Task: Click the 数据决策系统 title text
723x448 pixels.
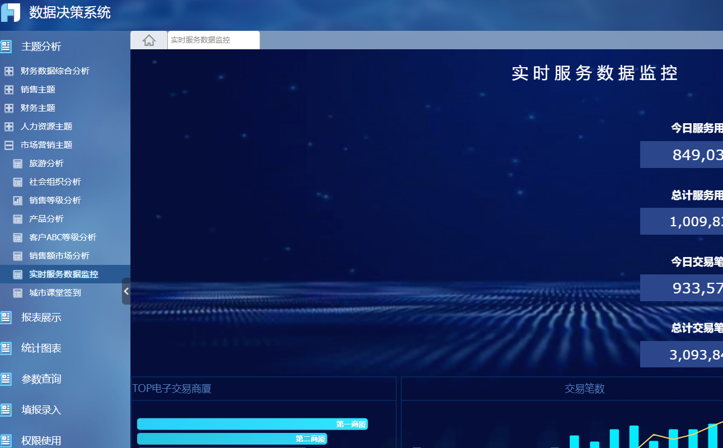Action: coord(70,12)
